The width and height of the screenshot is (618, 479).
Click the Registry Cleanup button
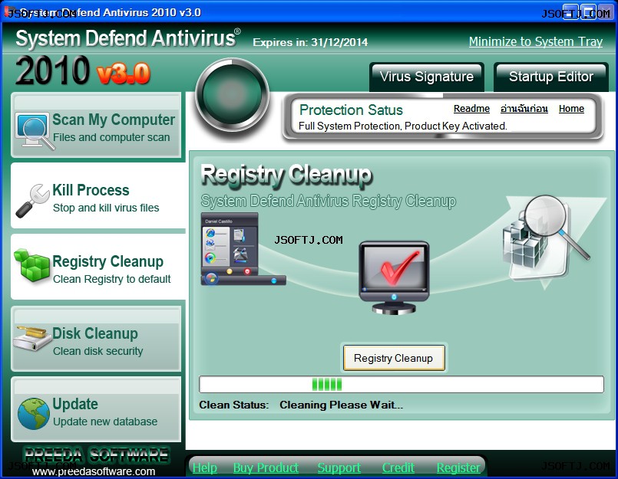pos(394,358)
